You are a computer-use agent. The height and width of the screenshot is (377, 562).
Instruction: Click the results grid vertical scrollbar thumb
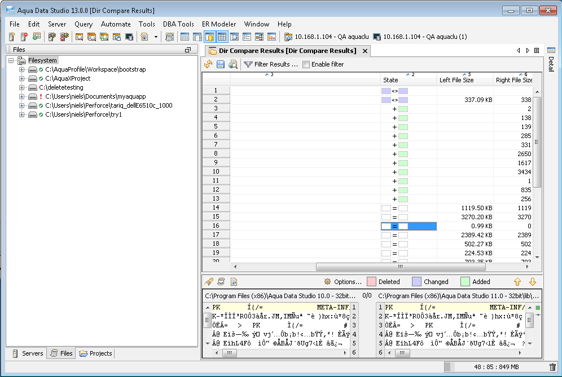(537, 142)
